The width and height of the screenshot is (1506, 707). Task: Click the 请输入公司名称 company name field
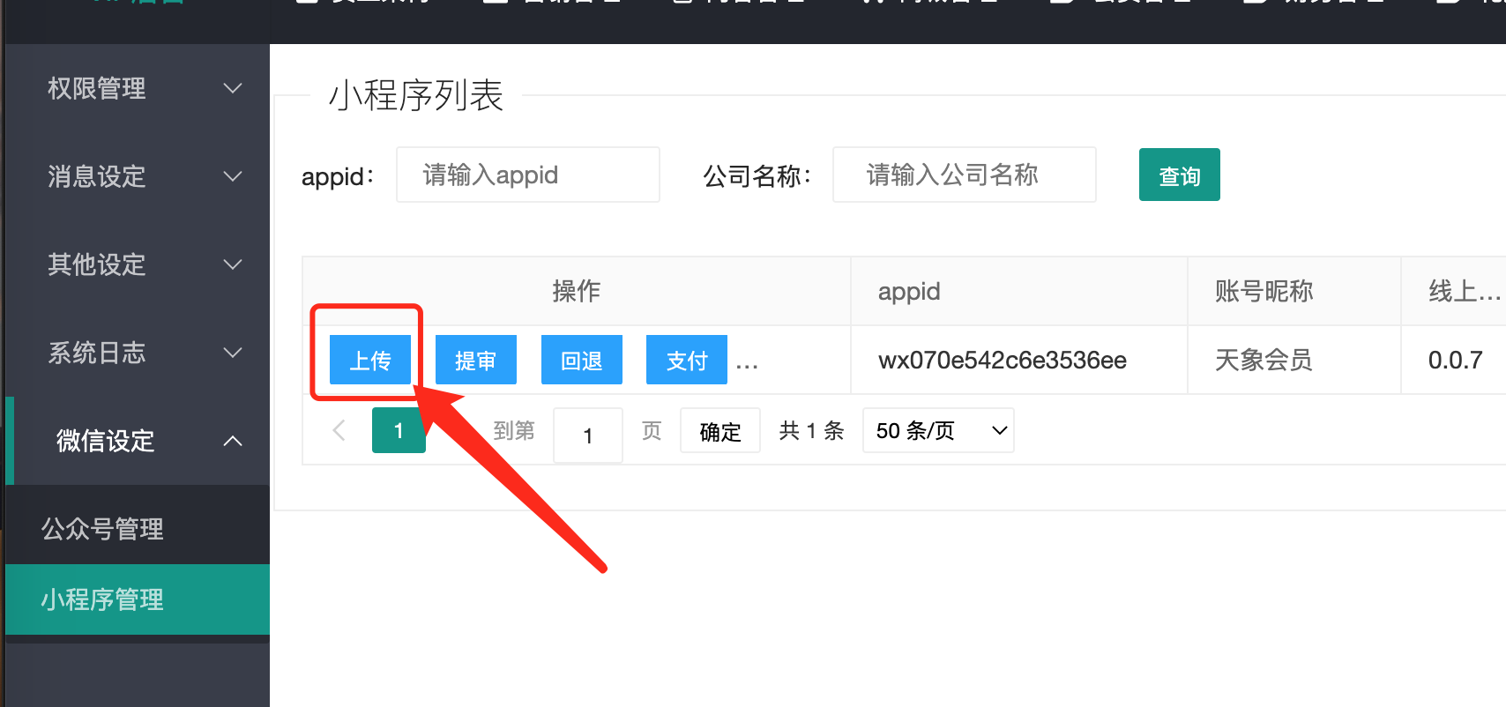(964, 175)
